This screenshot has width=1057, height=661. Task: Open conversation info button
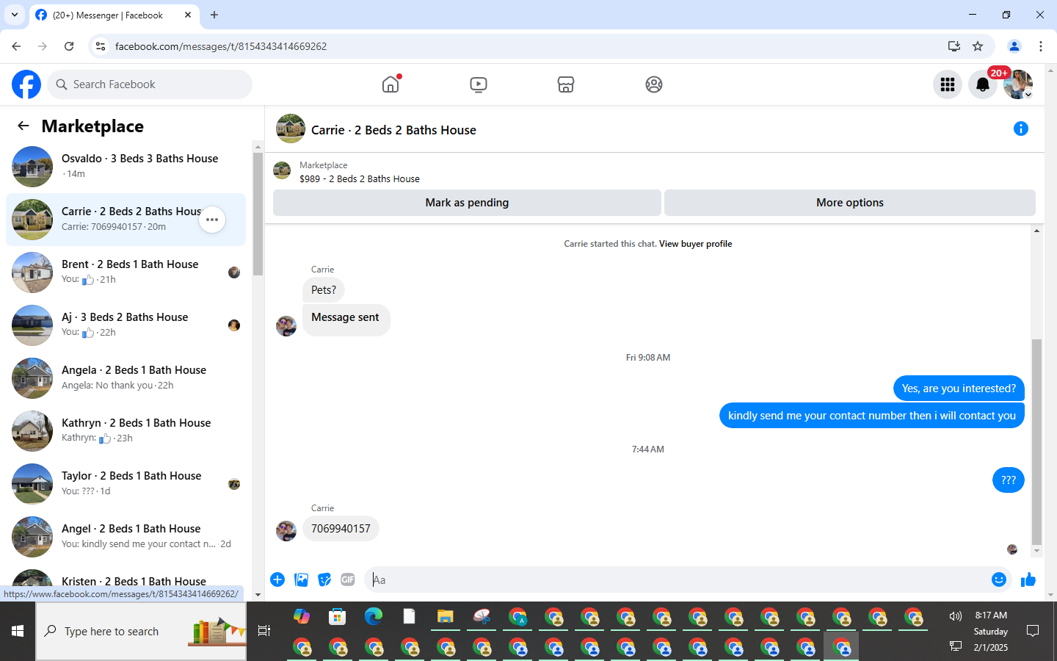[1020, 129]
